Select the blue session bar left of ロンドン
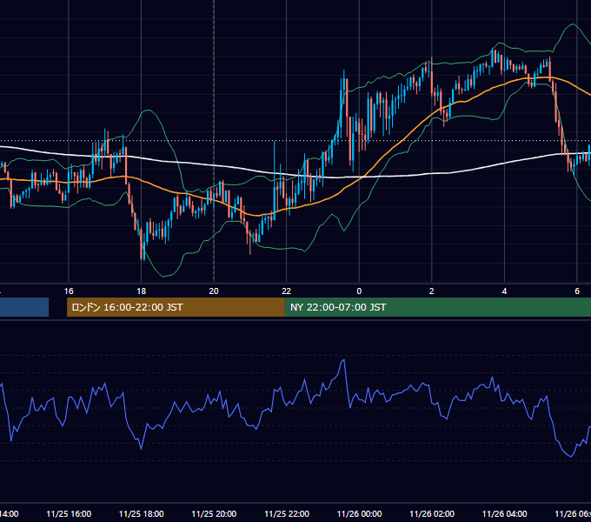This screenshot has width=591, height=522. (x=24, y=307)
